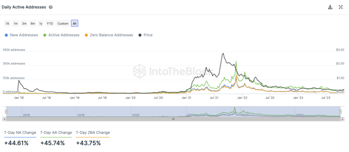Click the 7-Day AA Change label

[56, 133]
